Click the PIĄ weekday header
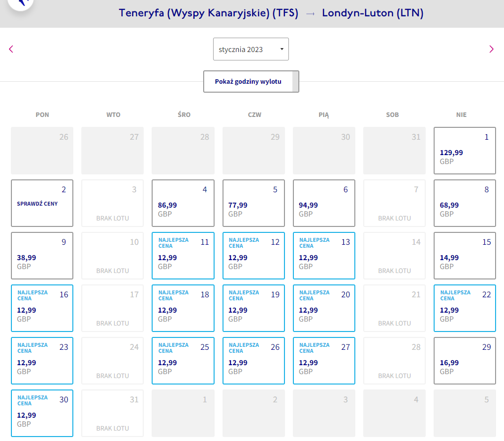Viewport: 504px width, 441px height. point(324,115)
